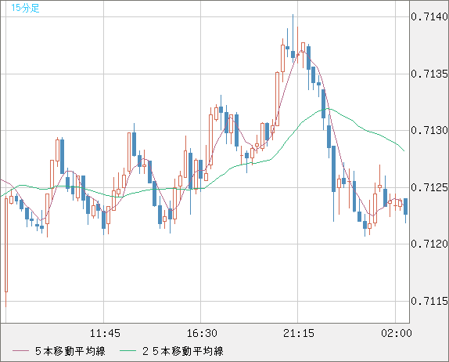This screenshot has width=449, height=362.
Task: Click the 5本移動平均線 legend label
Action: pos(70,351)
